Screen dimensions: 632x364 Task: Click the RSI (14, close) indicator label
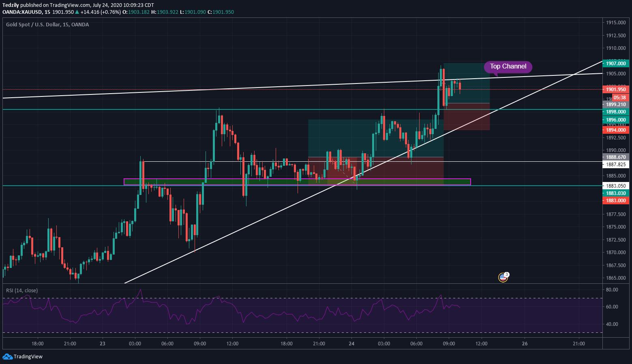click(x=22, y=291)
